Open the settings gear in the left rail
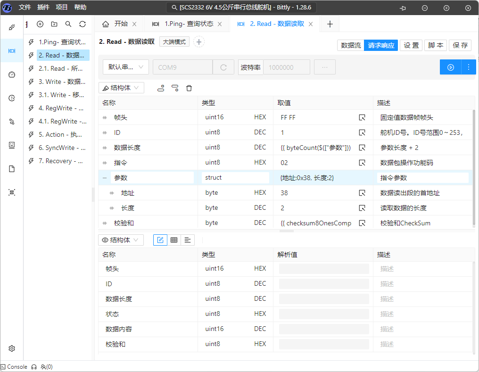Screen dimensions: 479x372 (x=12, y=348)
